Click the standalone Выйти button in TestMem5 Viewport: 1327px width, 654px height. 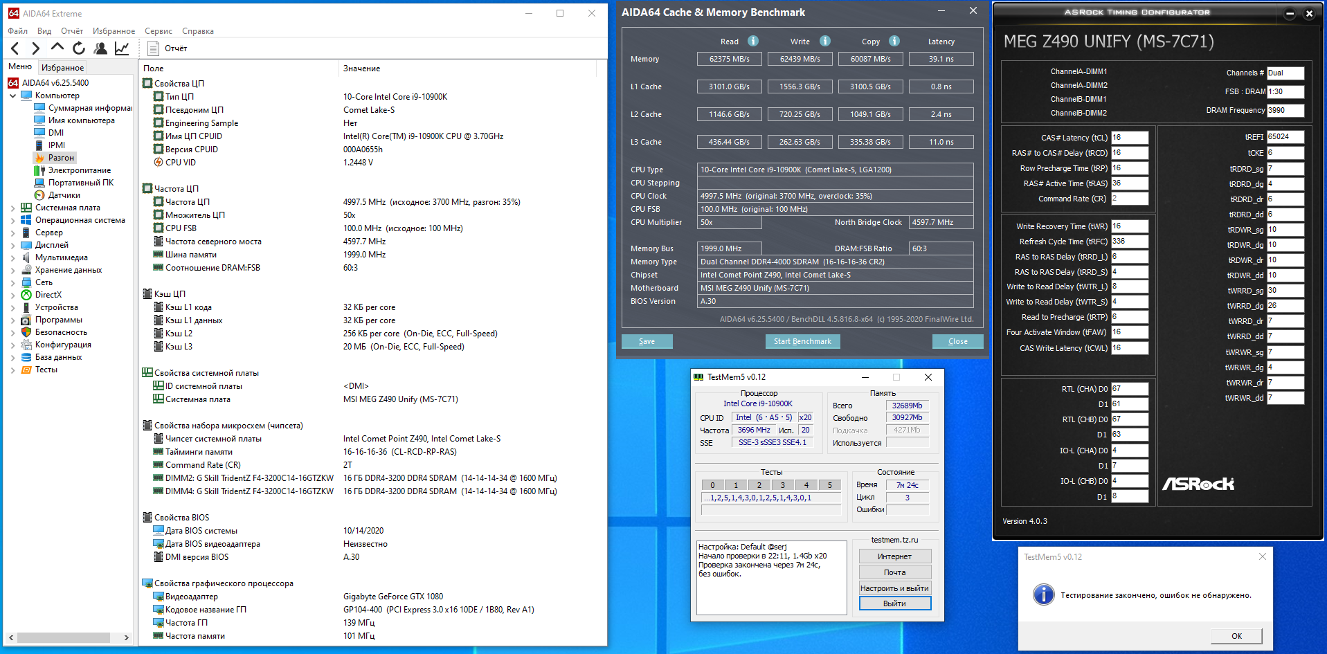tap(894, 603)
